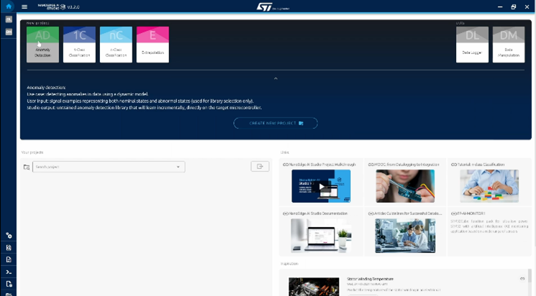
Task: Click the documentation laptop thumbnail
Action: pyautogui.click(x=321, y=236)
